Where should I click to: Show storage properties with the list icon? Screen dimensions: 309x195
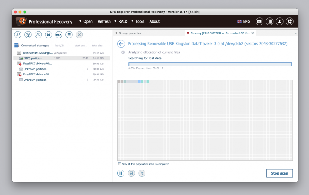pyautogui.click(x=69, y=35)
